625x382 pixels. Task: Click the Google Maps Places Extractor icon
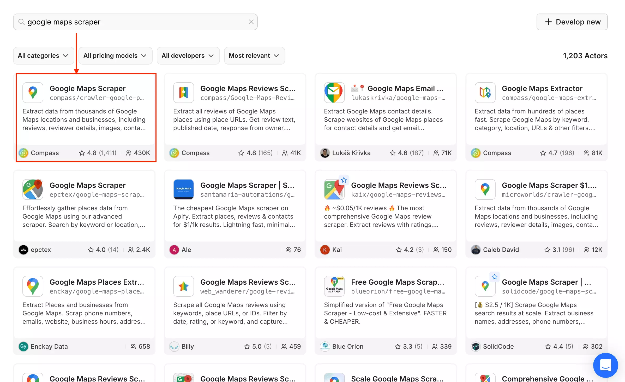pyautogui.click(x=33, y=286)
